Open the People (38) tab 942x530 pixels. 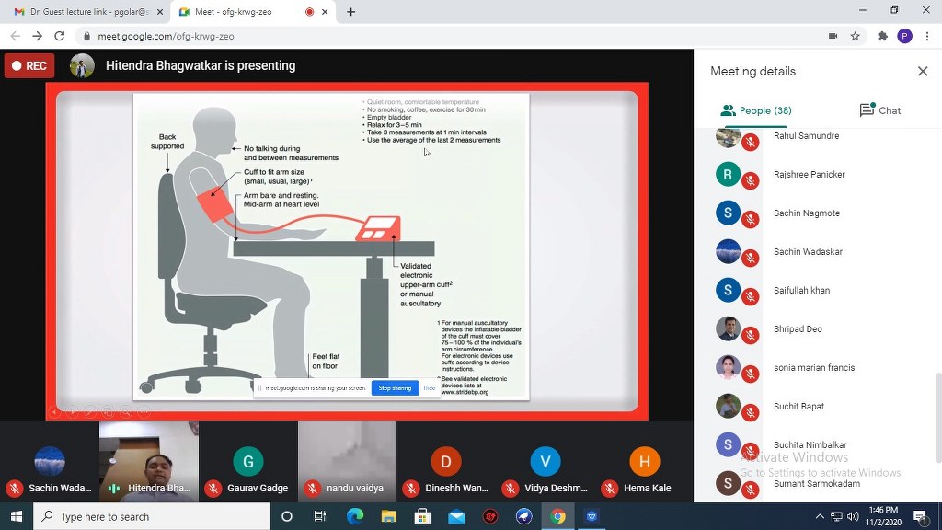pyautogui.click(x=756, y=110)
